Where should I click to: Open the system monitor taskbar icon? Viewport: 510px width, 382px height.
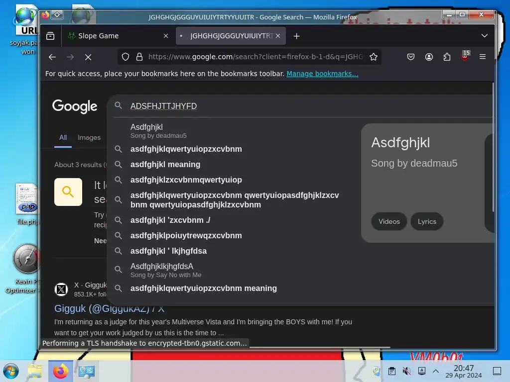(87, 371)
